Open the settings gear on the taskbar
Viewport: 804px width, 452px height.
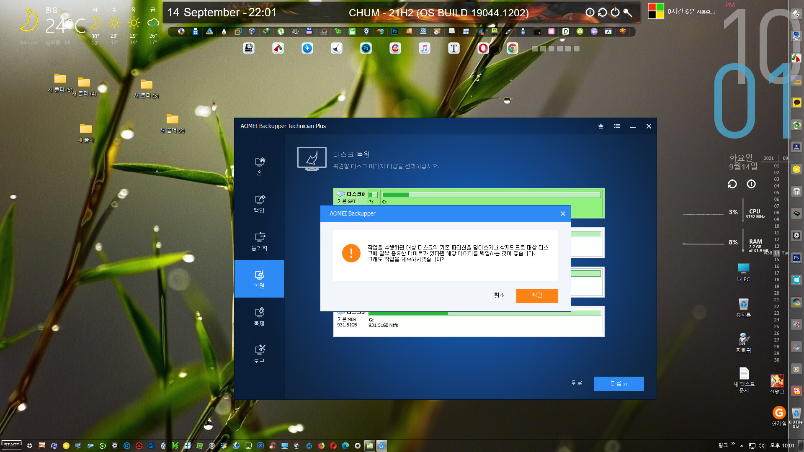click(x=30, y=446)
